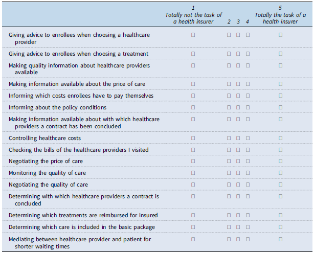
Task: Mark 2 for 'care is included in basic package'
Action: [x=229, y=227]
